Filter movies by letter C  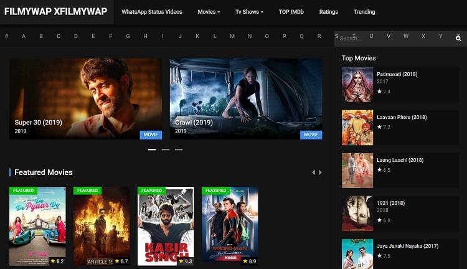59,36
